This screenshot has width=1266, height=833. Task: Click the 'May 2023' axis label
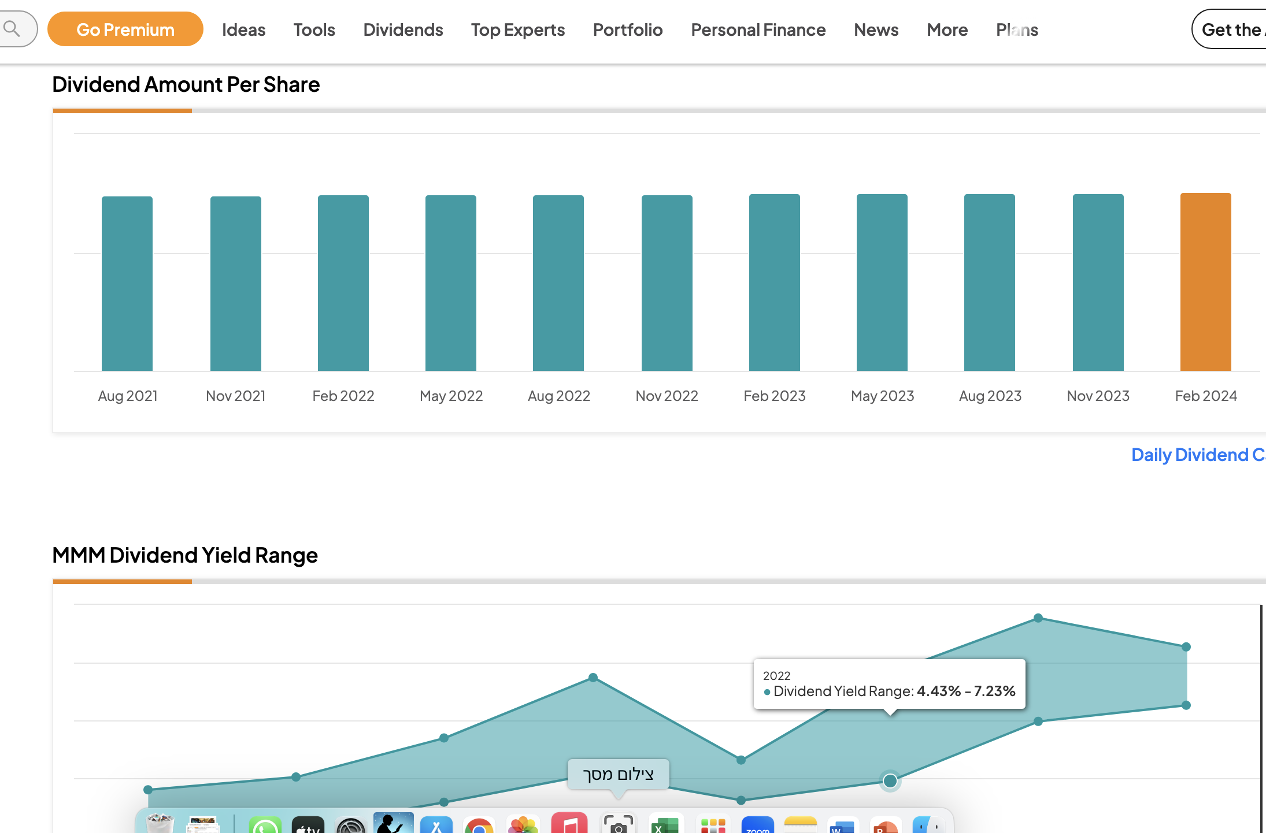click(883, 396)
